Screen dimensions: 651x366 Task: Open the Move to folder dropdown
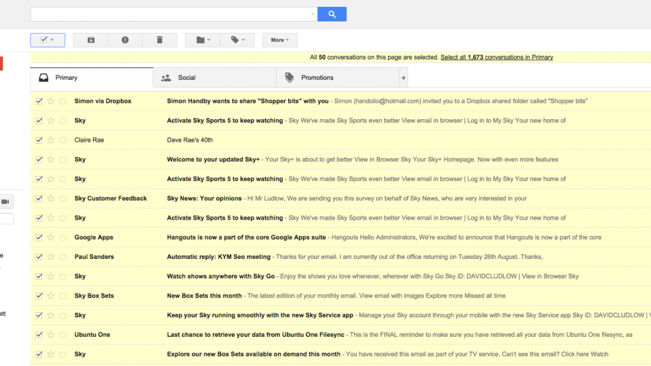coord(203,40)
